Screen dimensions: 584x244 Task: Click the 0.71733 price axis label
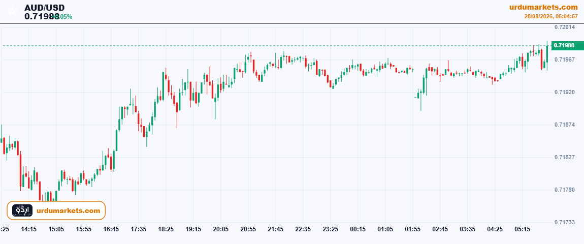564,222
